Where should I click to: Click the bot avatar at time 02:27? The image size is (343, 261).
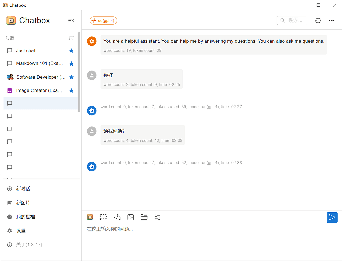click(92, 111)
